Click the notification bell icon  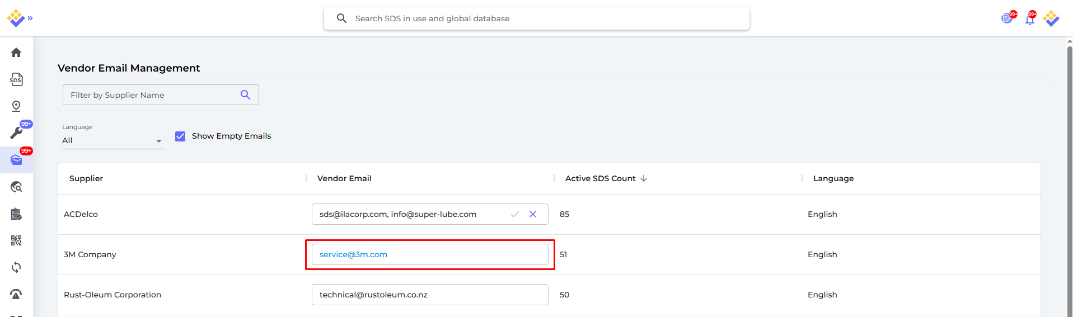coord(1029,20)
